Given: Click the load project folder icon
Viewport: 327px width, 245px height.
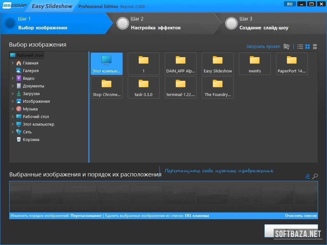Looking at the screenshot, I should tap(286, 47).
